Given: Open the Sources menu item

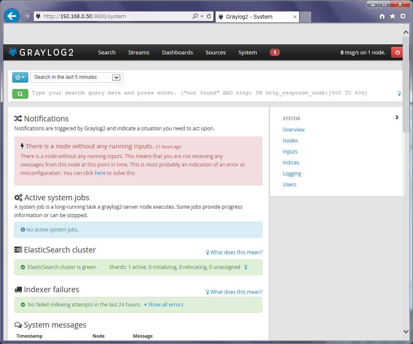Looking at the screenshot, I should [216, 52].
